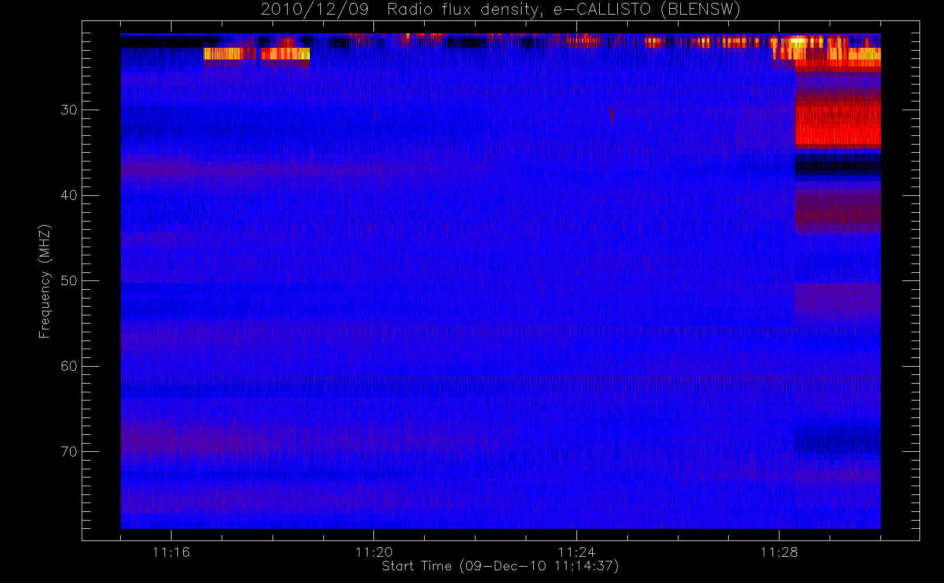Click the 70 frequency tick label
Viewport: 944px width, 583px height.
coord(69,452)
